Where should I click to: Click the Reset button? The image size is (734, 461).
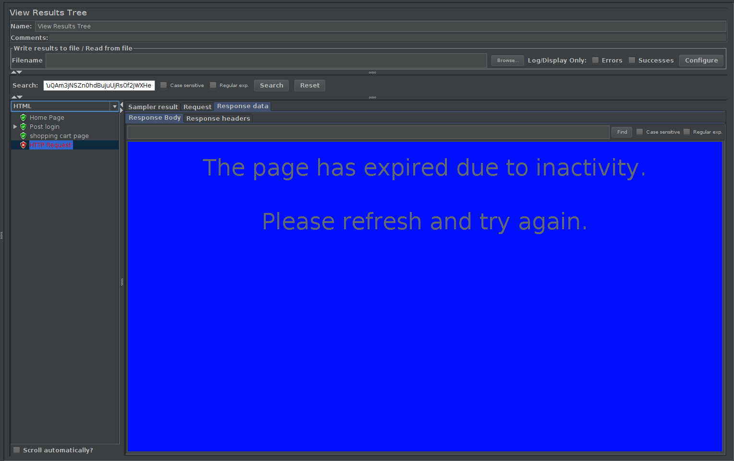pos(310,86)
